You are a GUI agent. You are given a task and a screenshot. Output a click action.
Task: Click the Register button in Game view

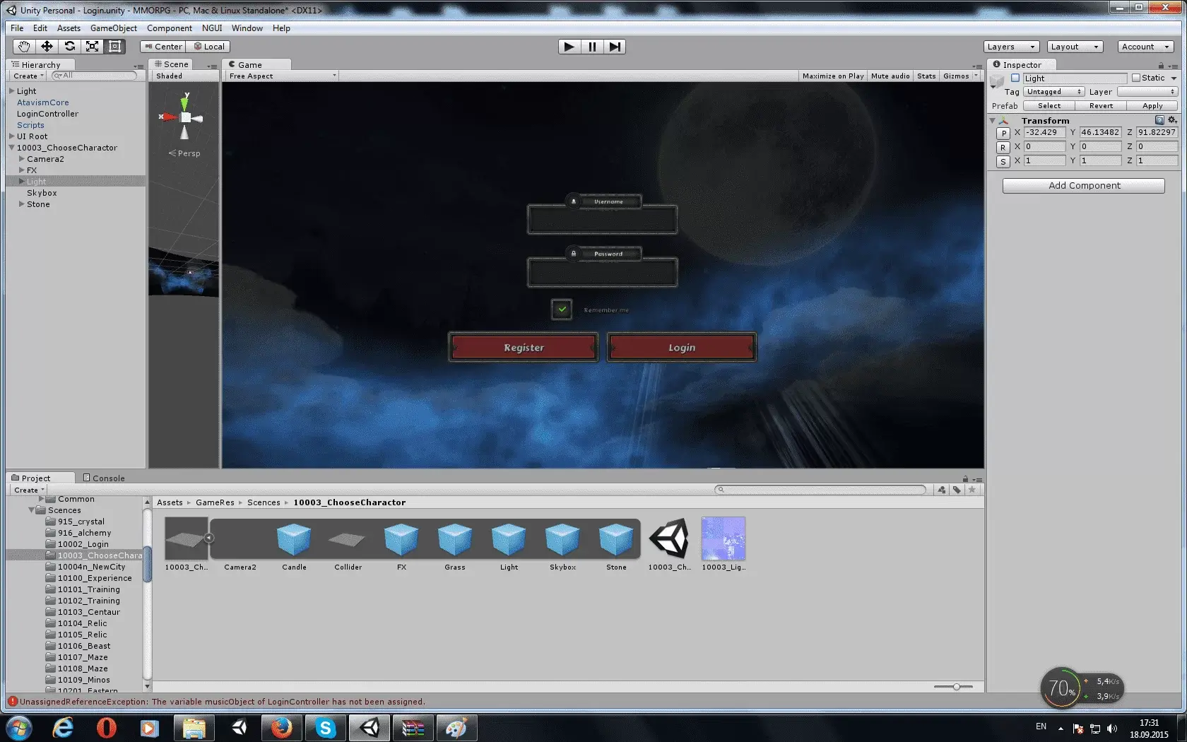pyautogui.click(x=524, y=348)
